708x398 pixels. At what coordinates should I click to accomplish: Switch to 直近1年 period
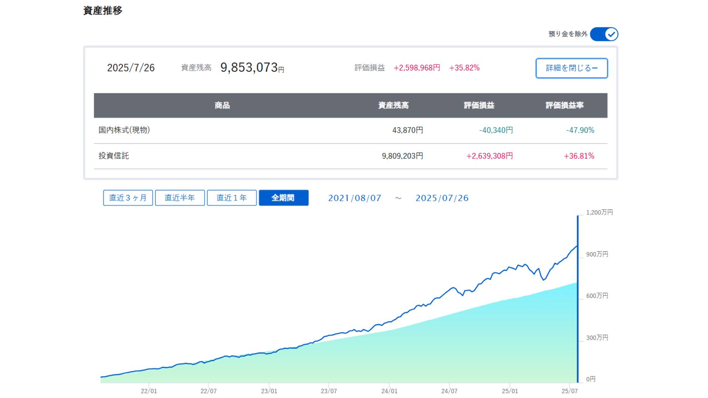pos(232,198)
